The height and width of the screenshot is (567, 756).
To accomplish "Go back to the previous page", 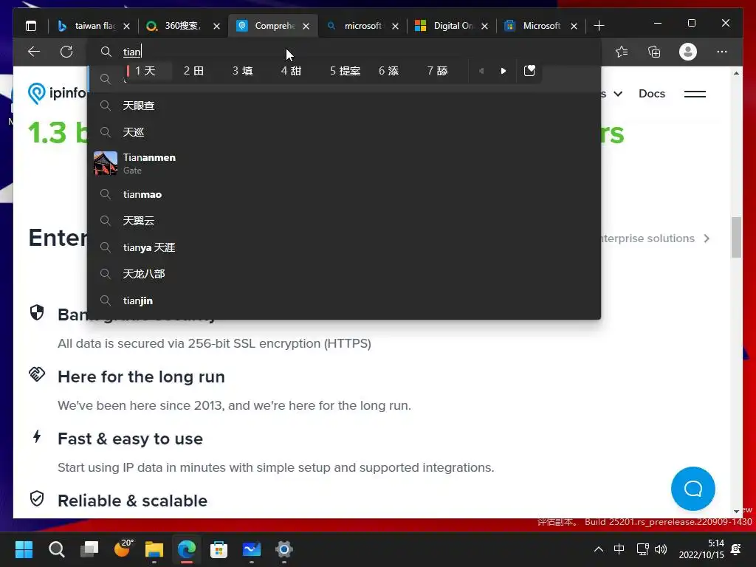I will click(34, 52).
